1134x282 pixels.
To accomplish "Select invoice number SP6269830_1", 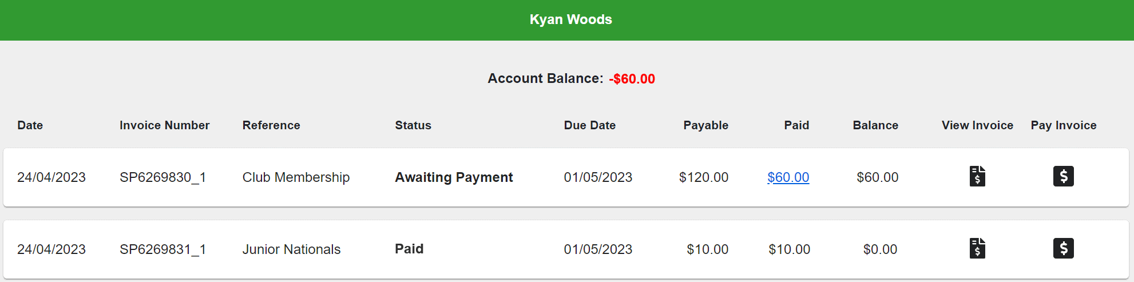I will pos(162,177).
